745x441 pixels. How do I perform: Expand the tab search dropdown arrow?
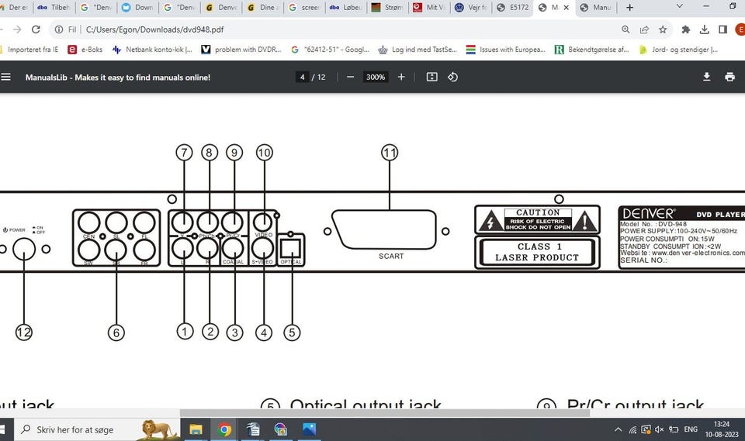680,7
